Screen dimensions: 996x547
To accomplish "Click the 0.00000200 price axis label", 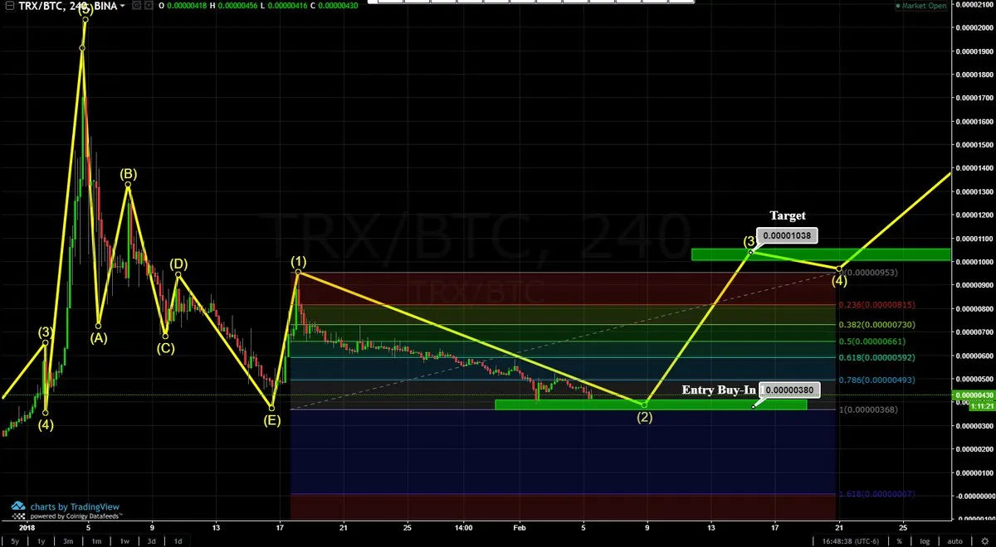I will 975,449.
